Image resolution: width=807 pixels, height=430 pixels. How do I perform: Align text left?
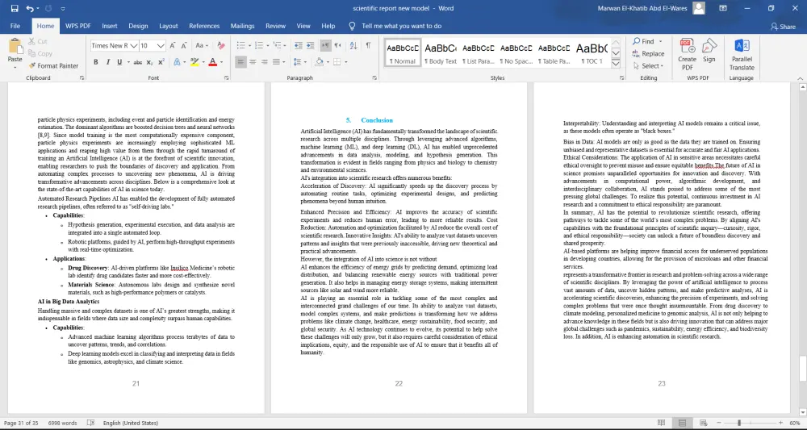[x=240, y=62]
